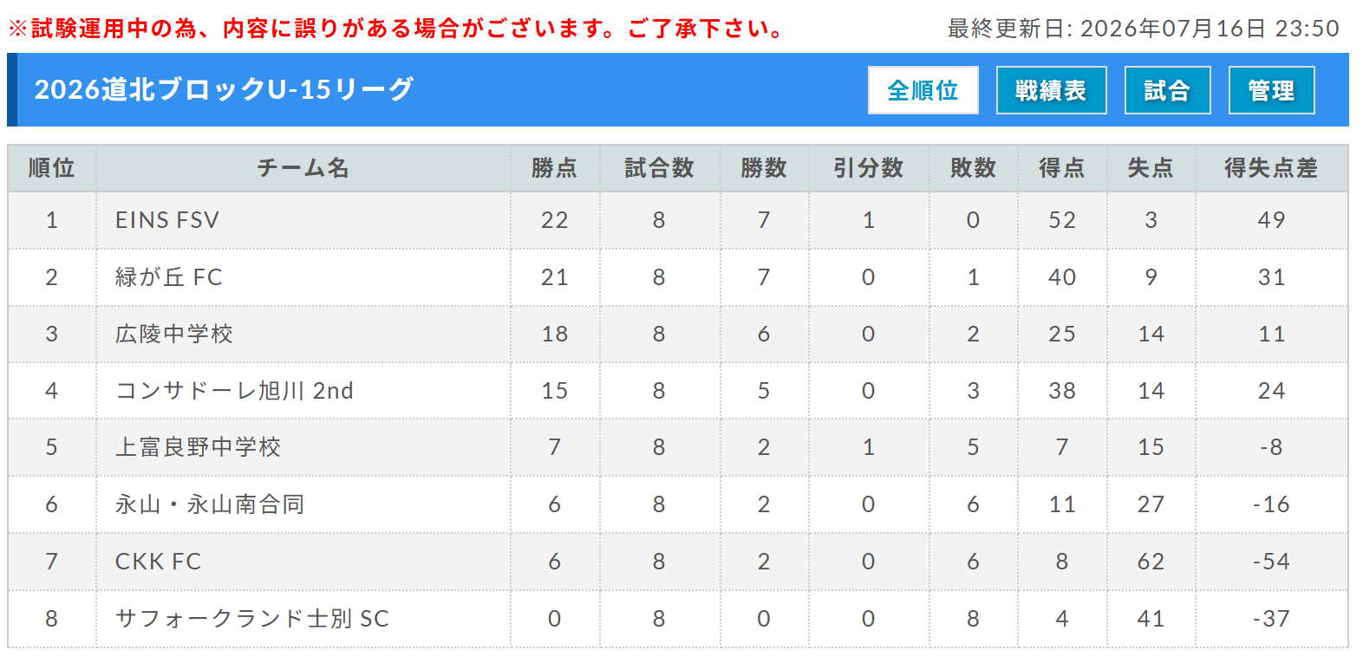The image size is (1363, 663).
Task: Click the 順位 column header
Action: click(52, 168)
